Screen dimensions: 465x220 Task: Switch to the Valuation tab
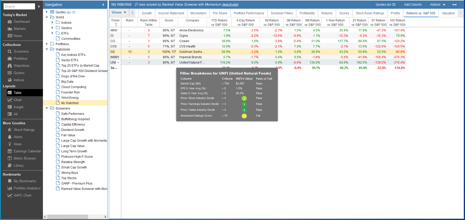(x=448, y=13)
